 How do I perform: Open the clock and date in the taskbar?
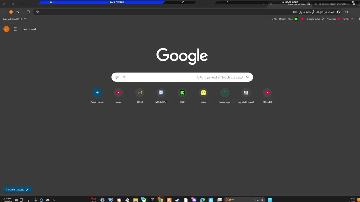click(x=8, y=199)
